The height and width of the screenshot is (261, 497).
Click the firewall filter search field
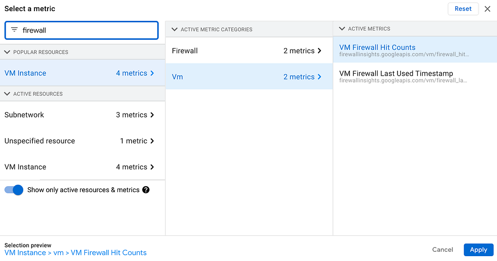tap(82, 31)
